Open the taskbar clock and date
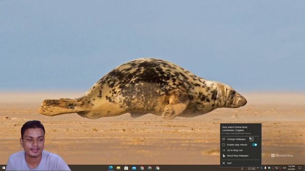The image size is (305, 171). pos(292,168)
